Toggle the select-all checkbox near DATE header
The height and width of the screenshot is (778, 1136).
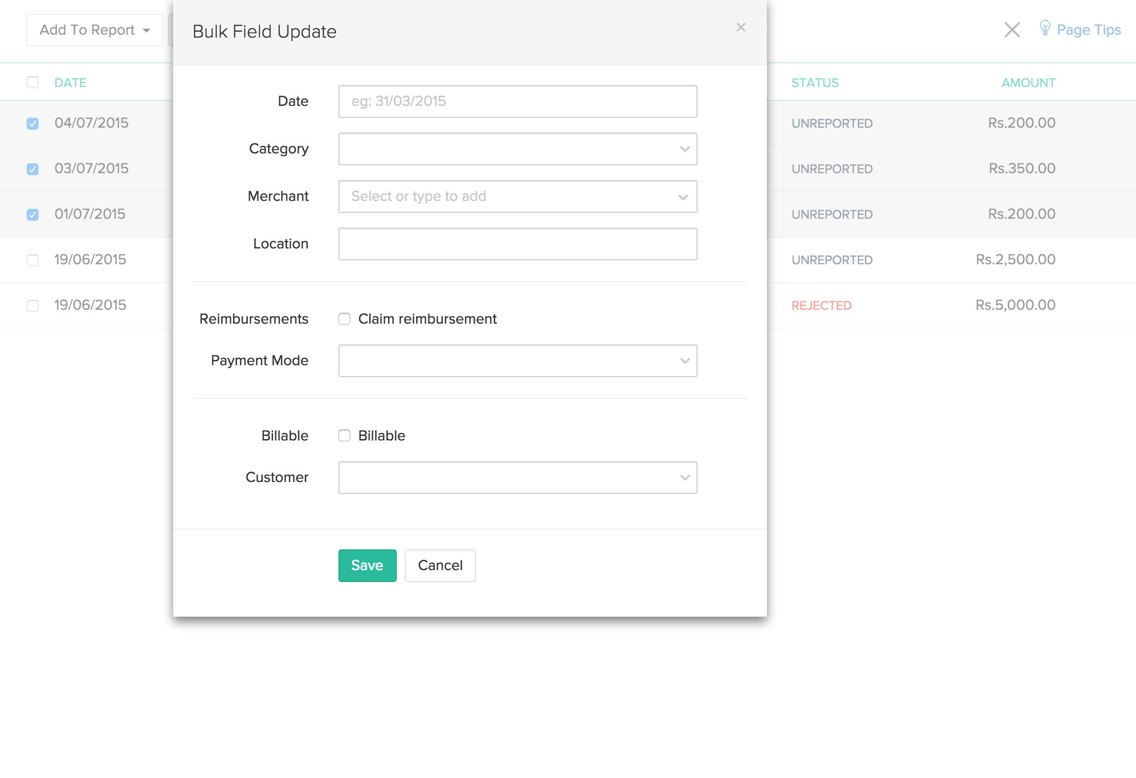tap(33, 82)
